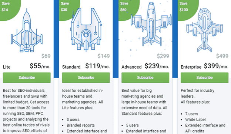Image resolution: width=231 pixels, height=134 pixels.
Task: Click the $119/mo. Standard price
Action: click(97, 66)
